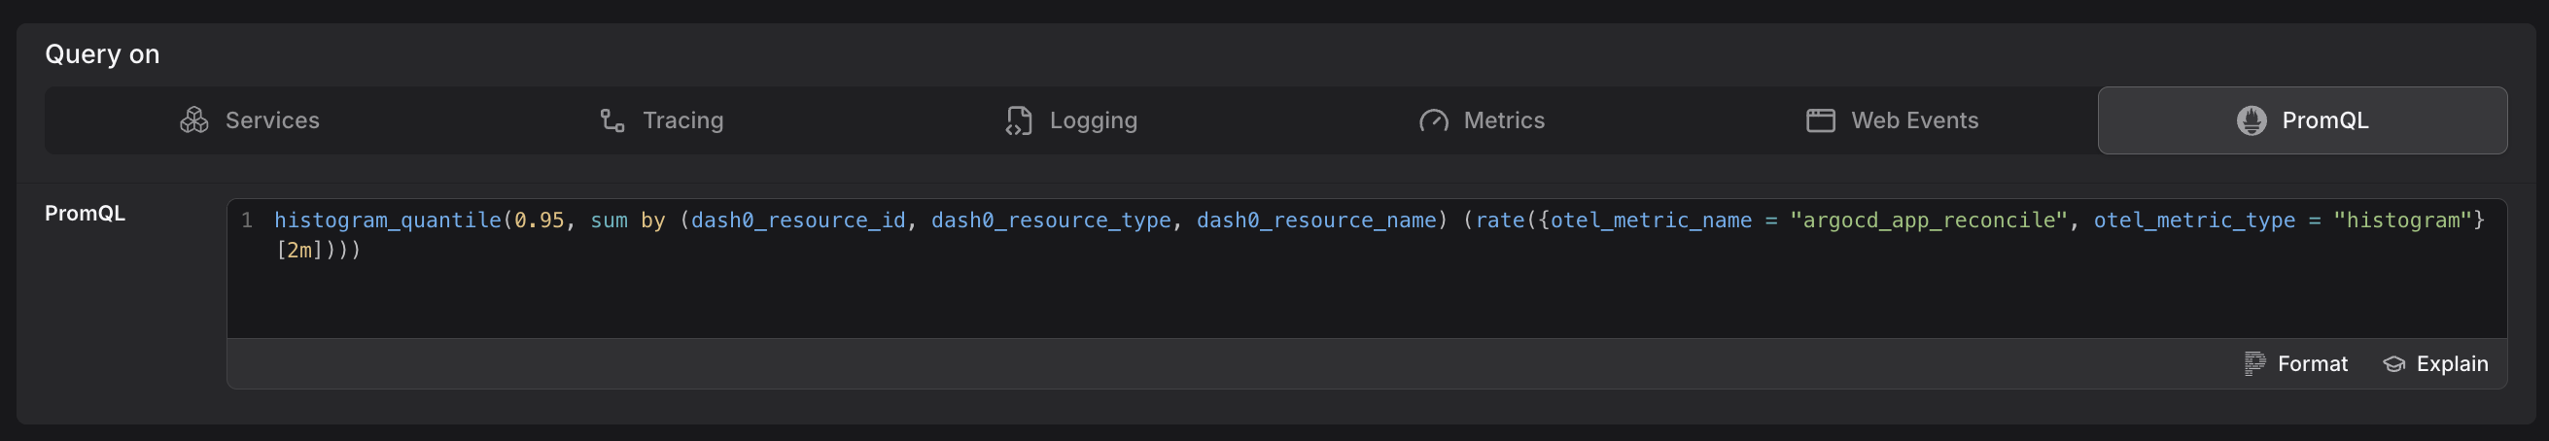
Task: Click the Format icon in editor footer
Action: [x=2254, y=364]
